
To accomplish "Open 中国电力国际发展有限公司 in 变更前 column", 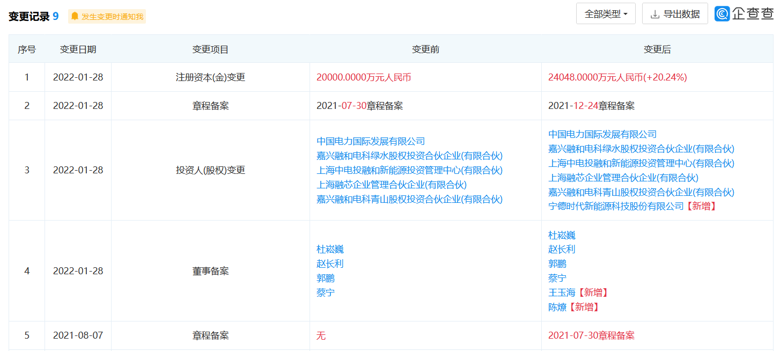I will (371, 141).
